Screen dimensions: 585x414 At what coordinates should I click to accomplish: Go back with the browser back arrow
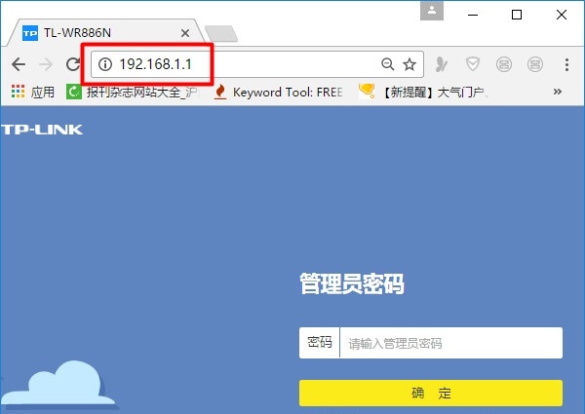[x=19, y=64]
